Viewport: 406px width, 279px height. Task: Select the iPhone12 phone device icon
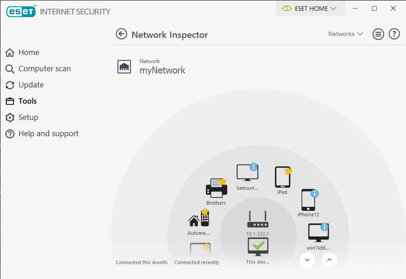(309, 200)
